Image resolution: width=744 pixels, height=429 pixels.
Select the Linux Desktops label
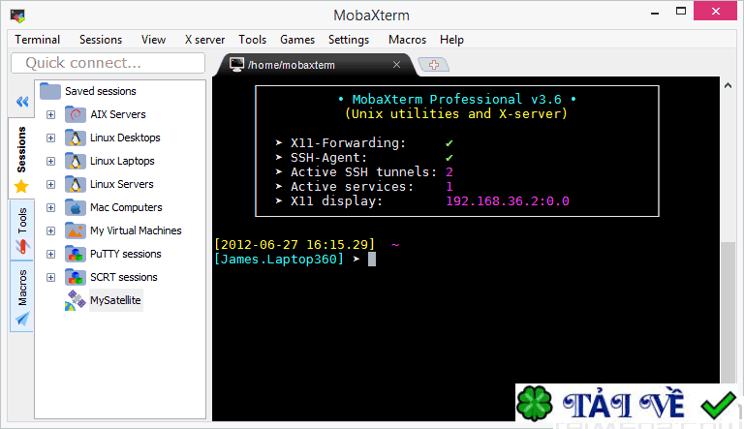(x=125, y=138)
